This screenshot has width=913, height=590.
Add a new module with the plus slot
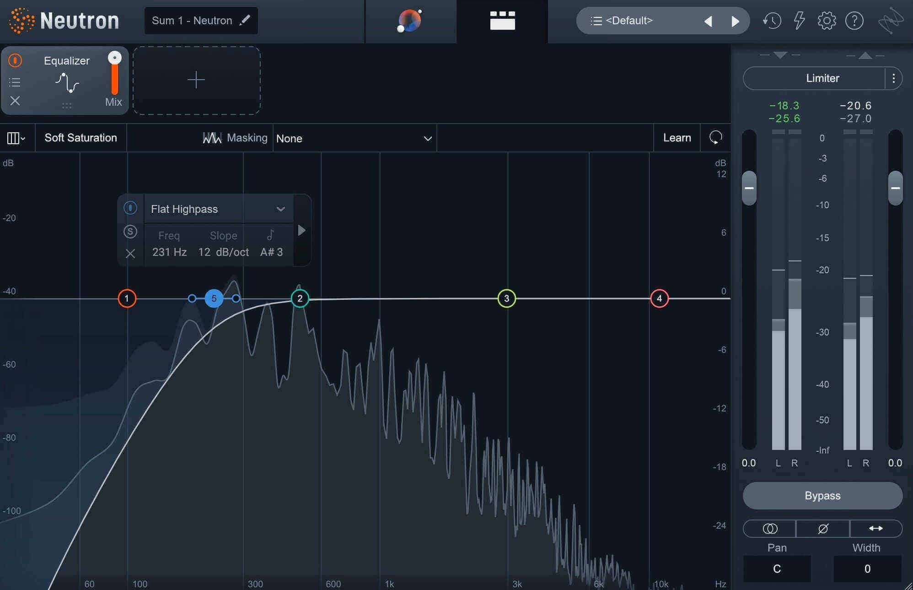[196, 80]
